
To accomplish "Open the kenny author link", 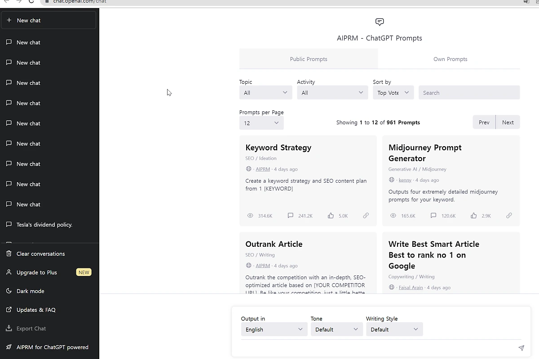I will [x=405, y=180].
